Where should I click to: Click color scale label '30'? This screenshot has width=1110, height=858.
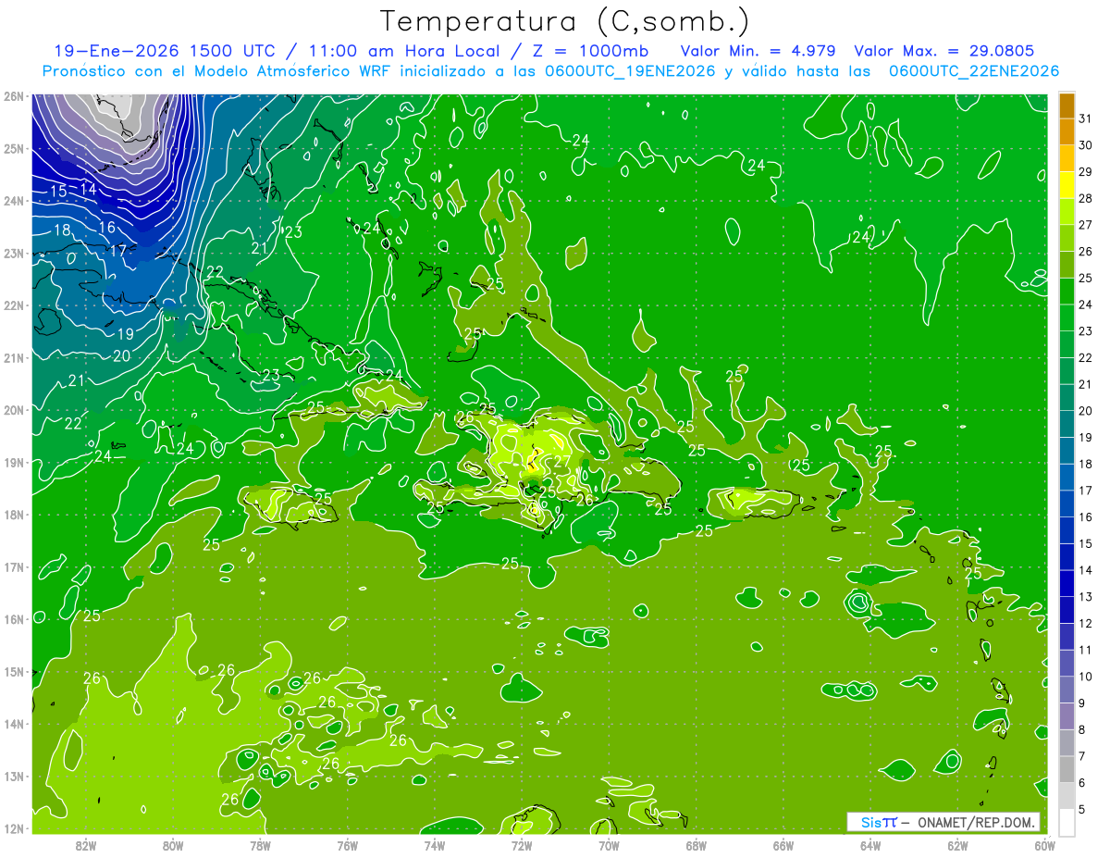[x=1086, y=145]
